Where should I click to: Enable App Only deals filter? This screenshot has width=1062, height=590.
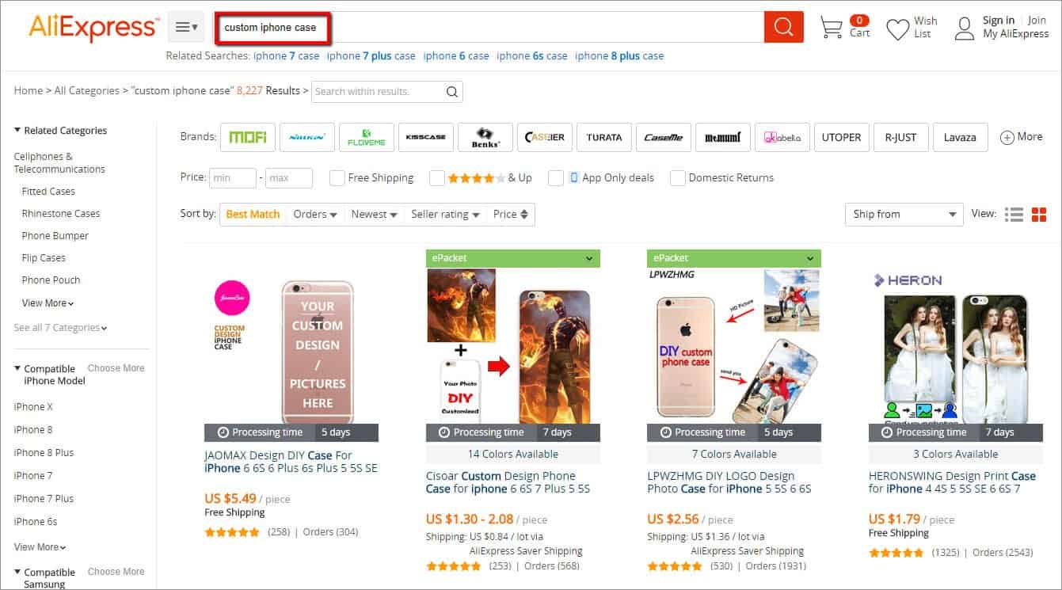coord(556,178)
